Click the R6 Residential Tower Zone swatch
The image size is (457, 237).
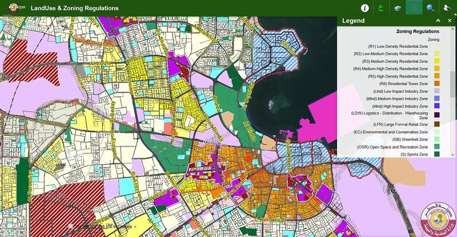(x=436, y=84)
